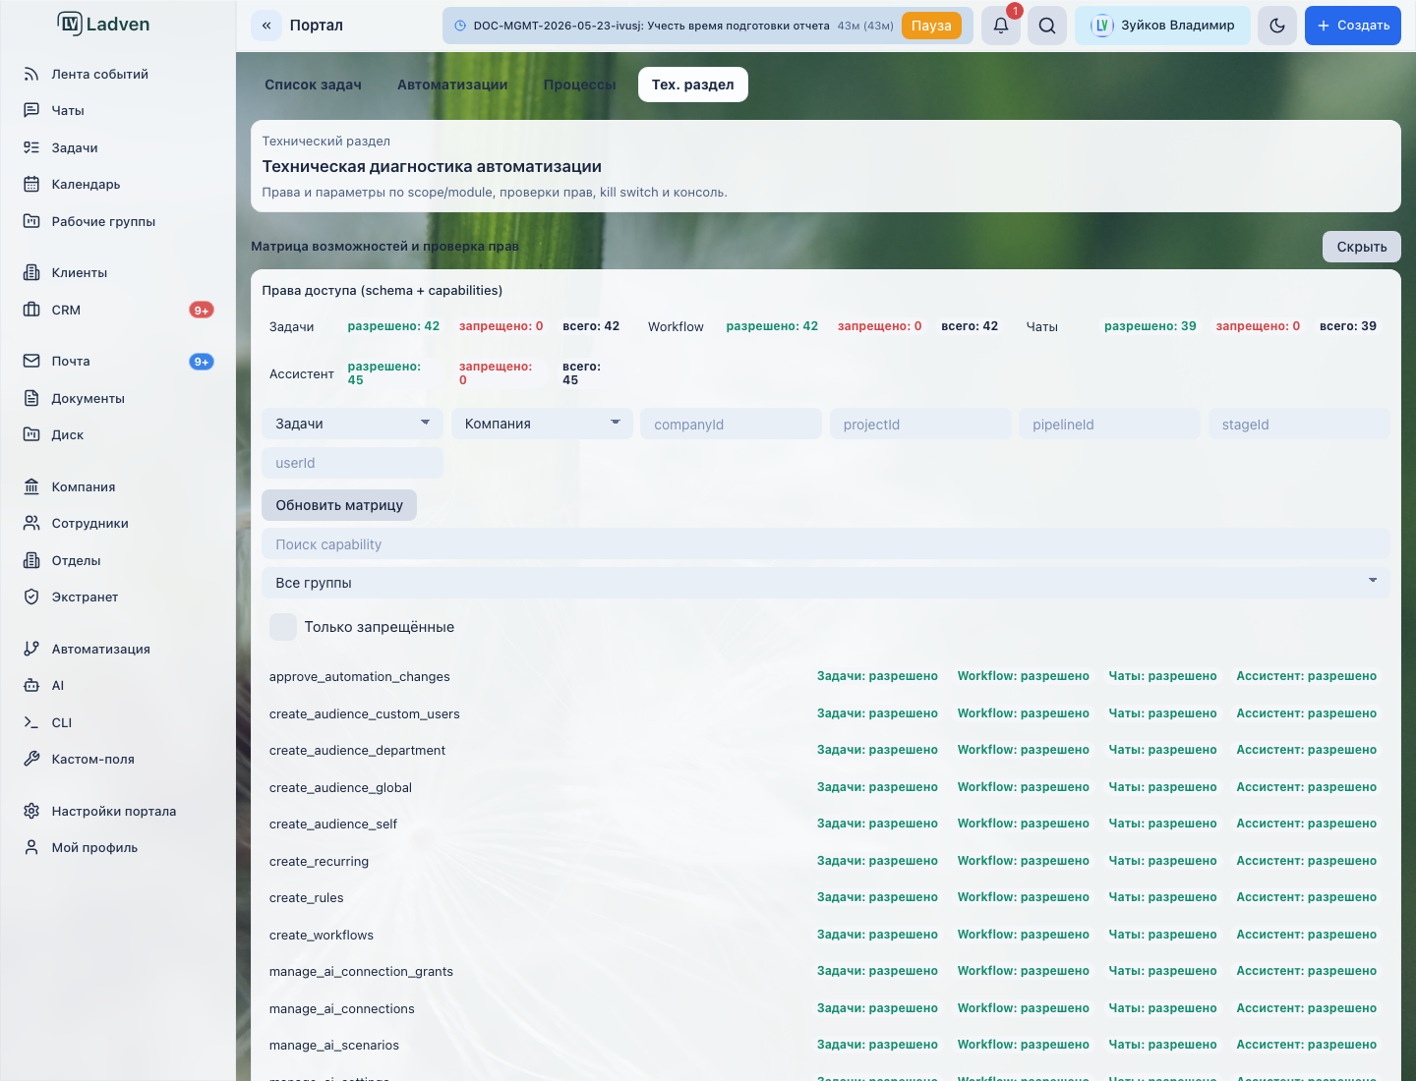This screenshot has height=1081, width=1416.
Task: Expand the Задачи module dropdown
Action: click(x=352, y=424)
